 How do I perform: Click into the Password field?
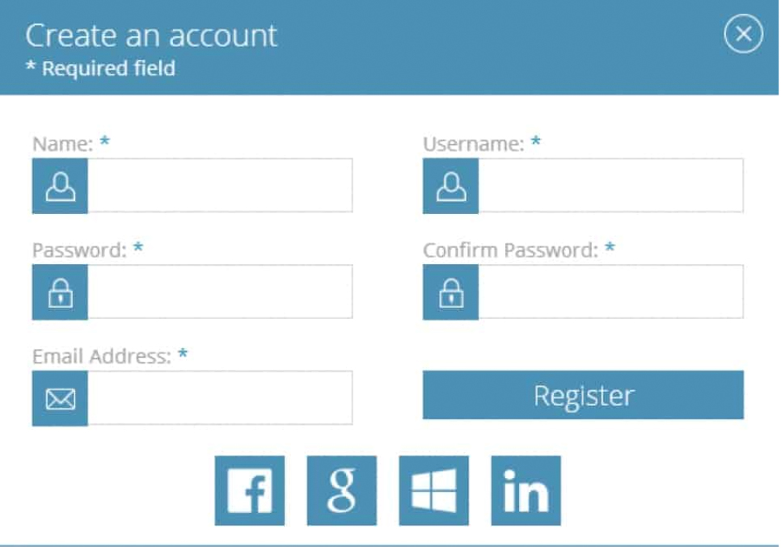coord(220,292)
